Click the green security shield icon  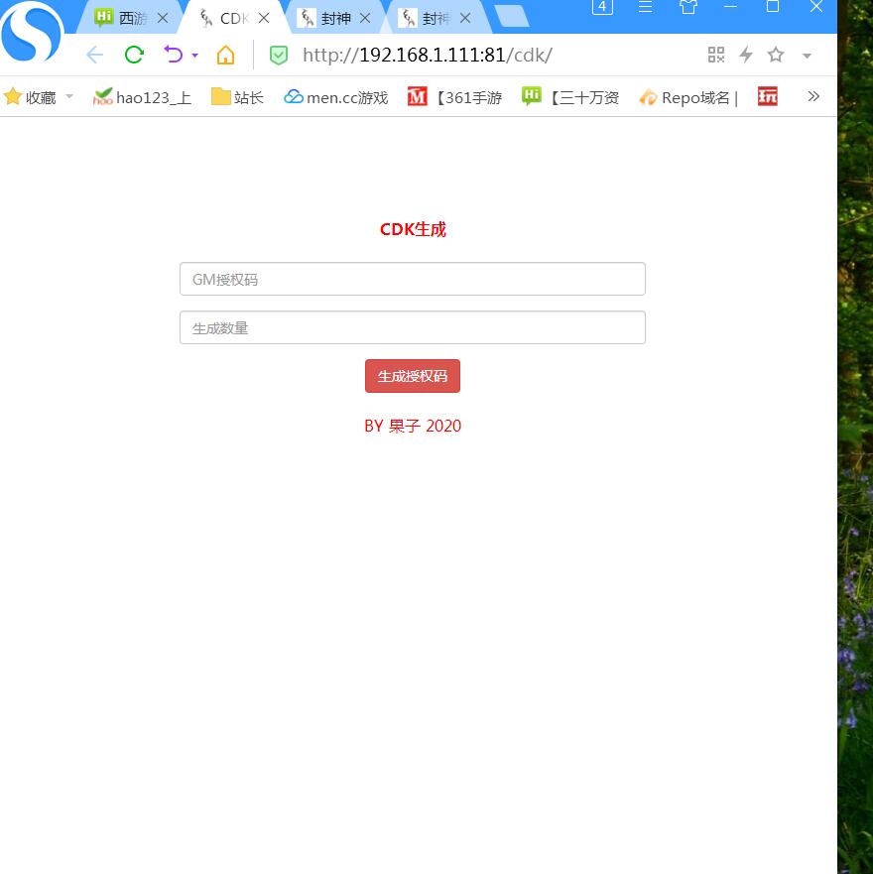click(279, 55)
